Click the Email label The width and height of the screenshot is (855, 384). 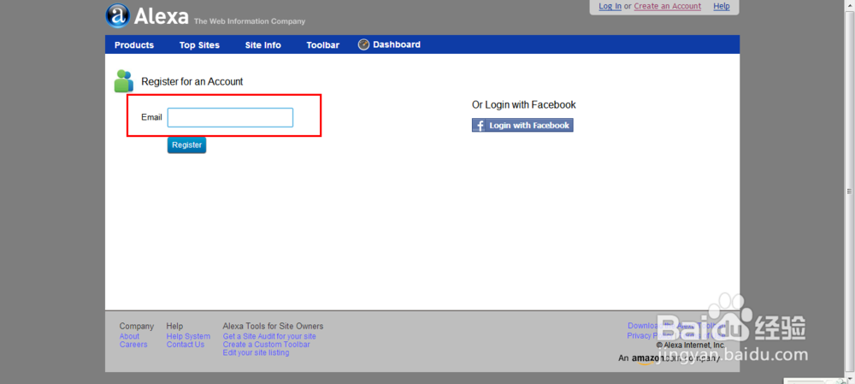click(151, 117)
